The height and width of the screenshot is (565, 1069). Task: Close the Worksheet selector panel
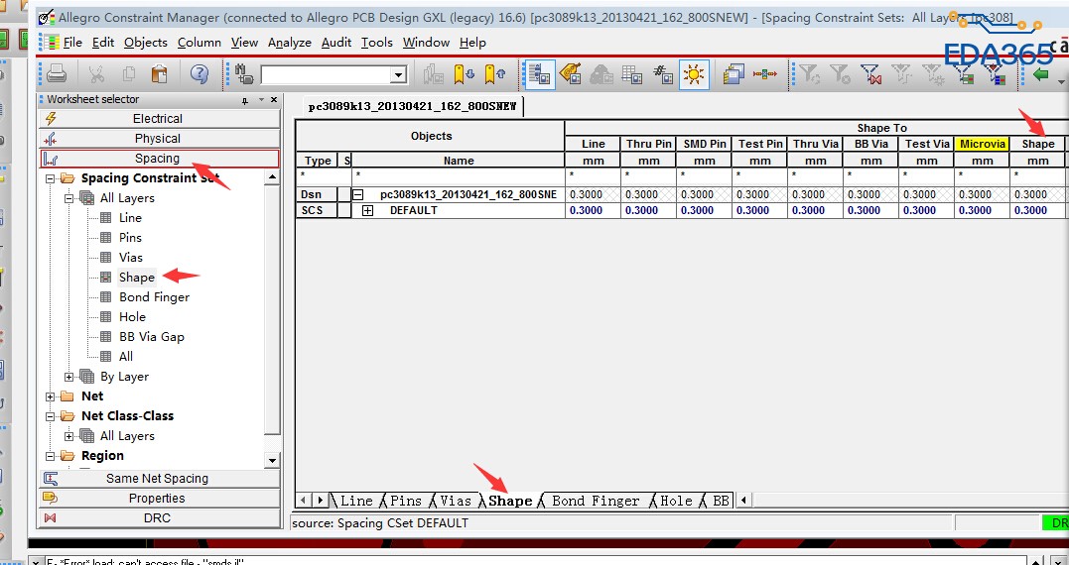(x=274, y=99)
